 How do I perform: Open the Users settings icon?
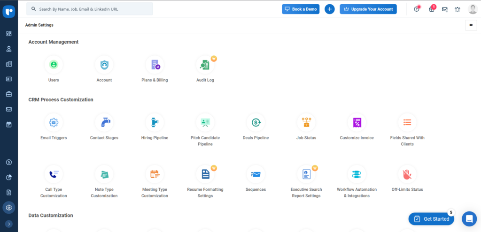[x=54, y=65]
